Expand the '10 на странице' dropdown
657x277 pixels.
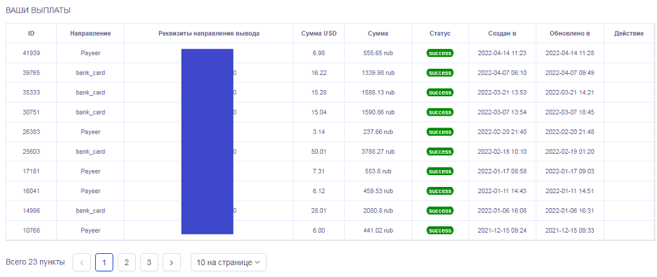coord(228,263)
